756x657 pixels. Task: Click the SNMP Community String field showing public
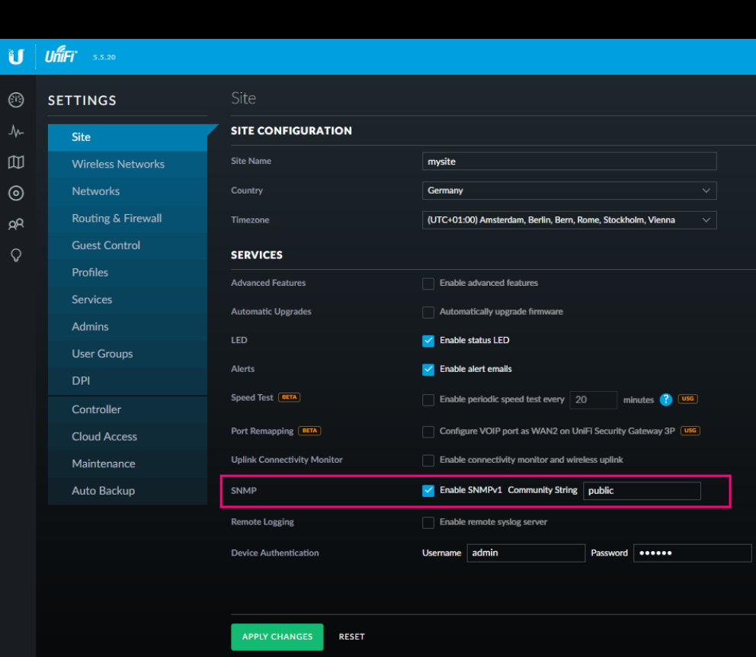[642, 490]
